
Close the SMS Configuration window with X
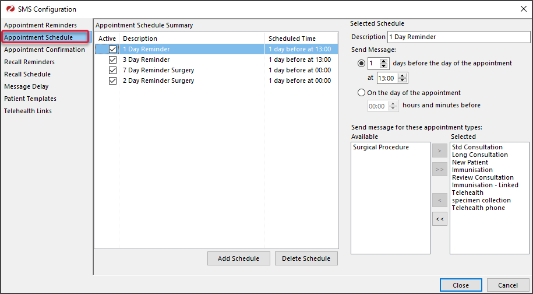coord(524,9)
